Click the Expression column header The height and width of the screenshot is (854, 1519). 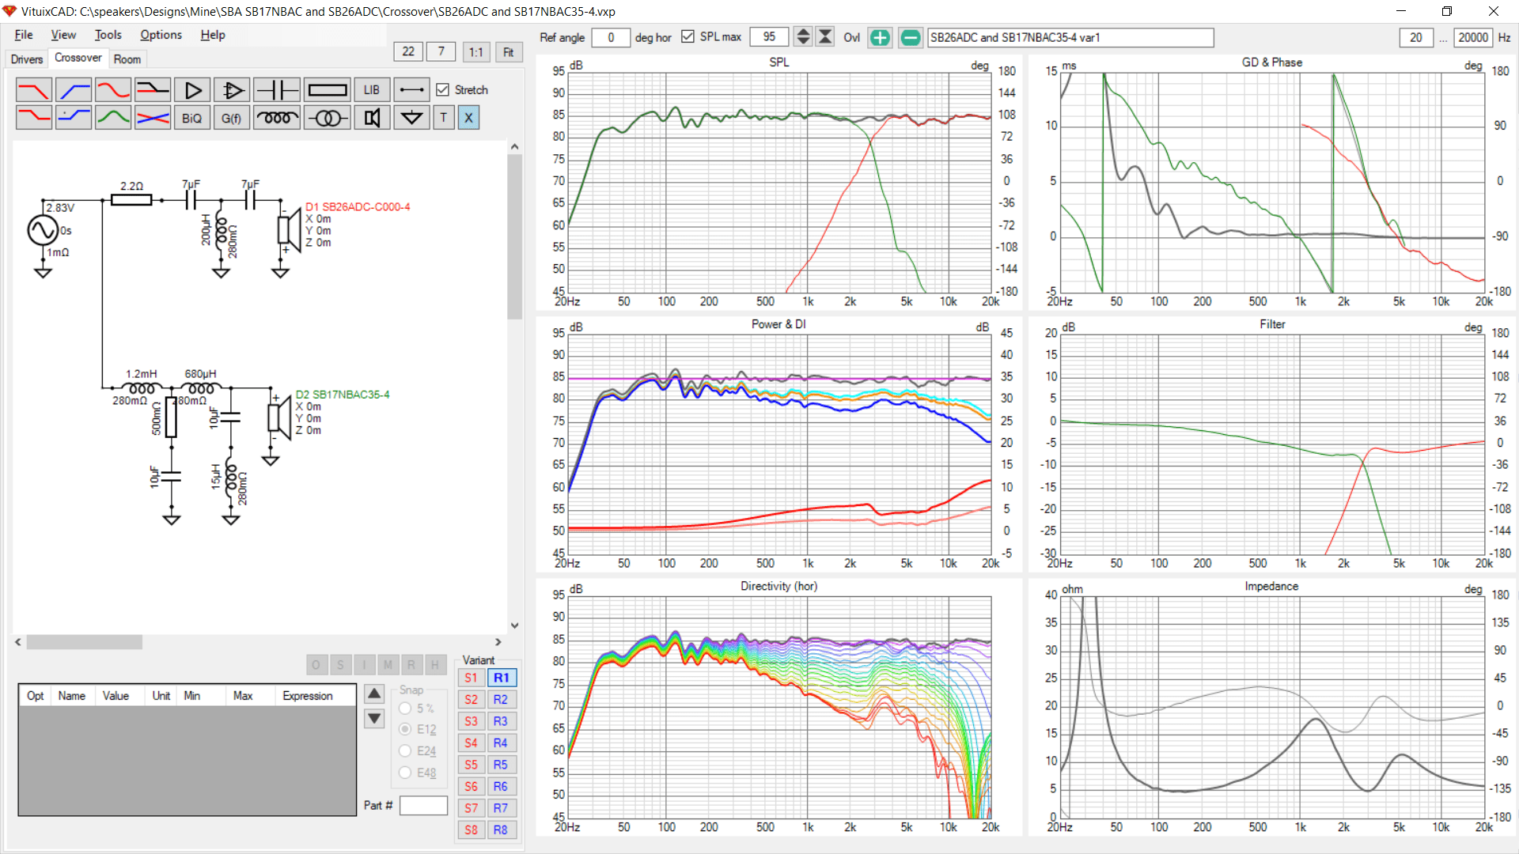[x=308, y=696]
